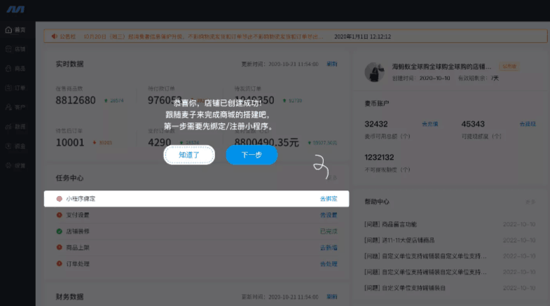Click 去新增 link for 商品上架 task
Screen dimensions: 550x306
coord(329,247)
